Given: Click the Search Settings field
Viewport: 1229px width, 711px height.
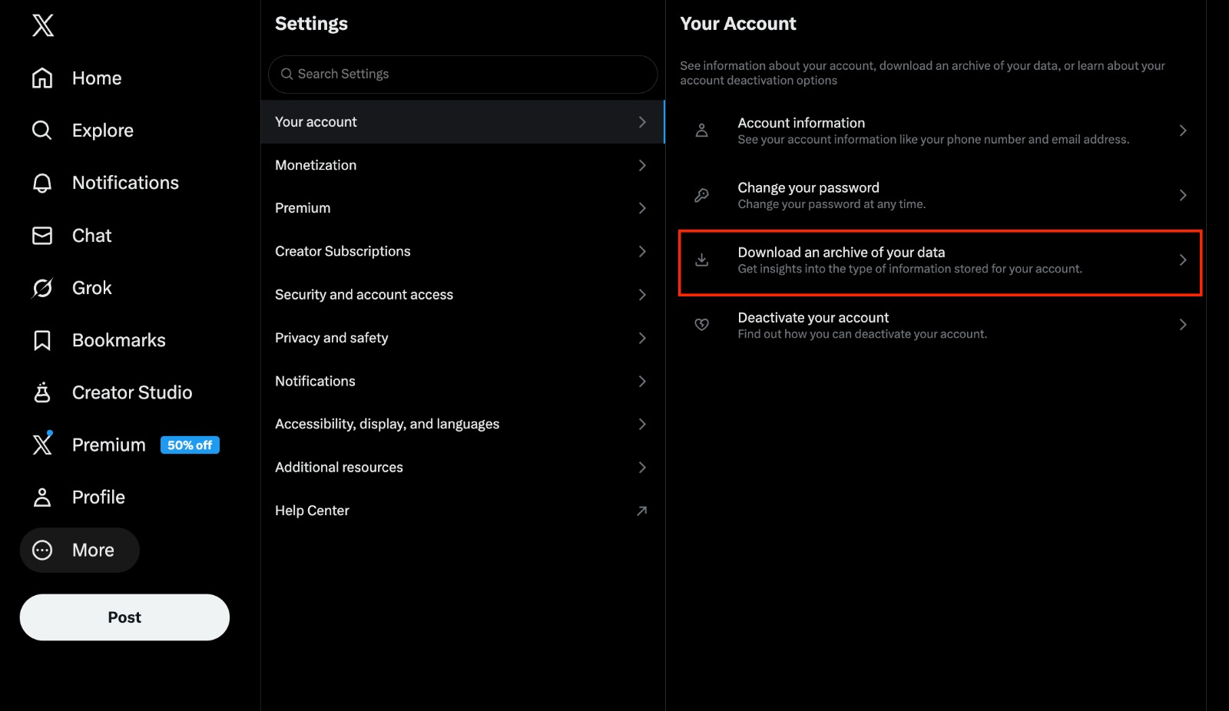Looking at the screenshot, I should point(461,74).
